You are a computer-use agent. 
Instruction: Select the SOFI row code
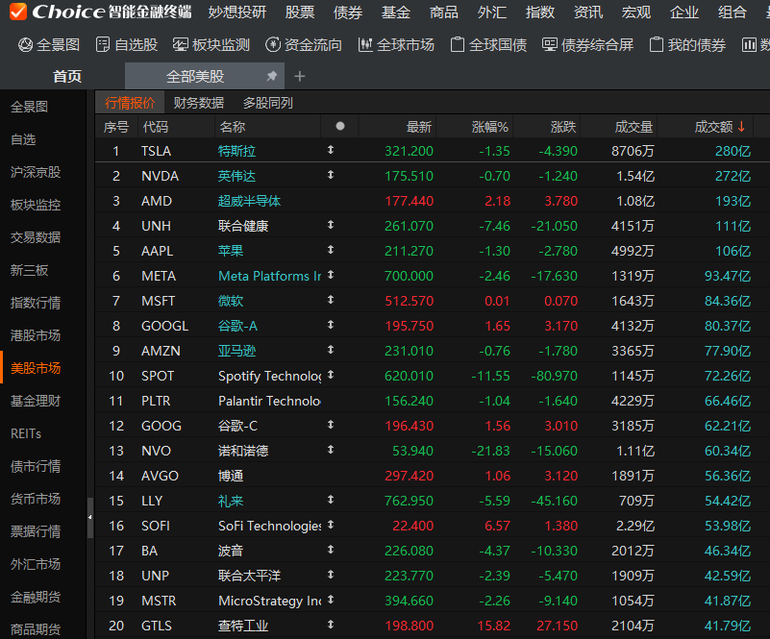[x=156, y=527]
